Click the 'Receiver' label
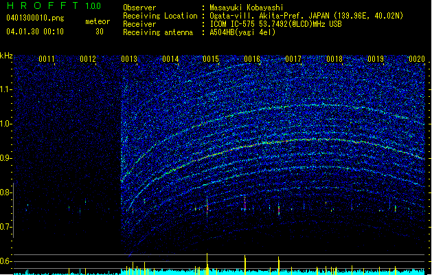 click(139, 24)
